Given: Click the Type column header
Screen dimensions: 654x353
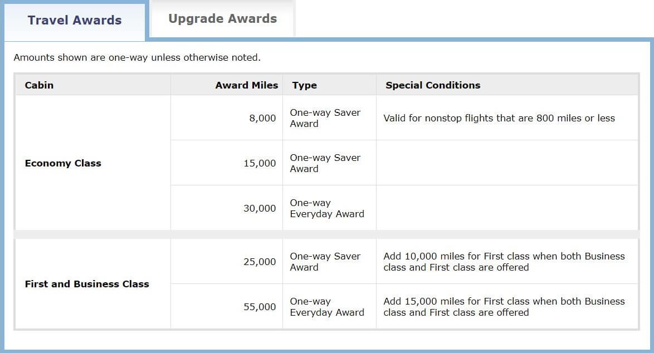Looking at the screenshot, I should 304,85.
